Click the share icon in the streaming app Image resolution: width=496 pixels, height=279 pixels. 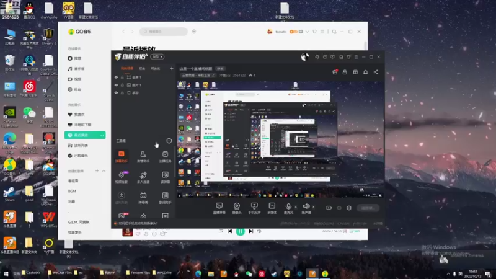click(x=376, y=72)
